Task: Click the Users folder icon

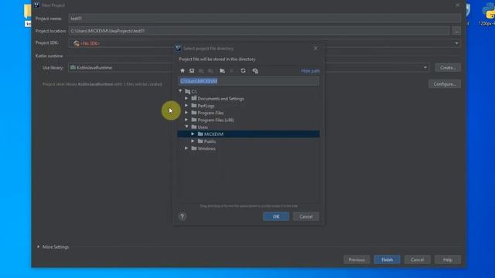Action: 194,127
